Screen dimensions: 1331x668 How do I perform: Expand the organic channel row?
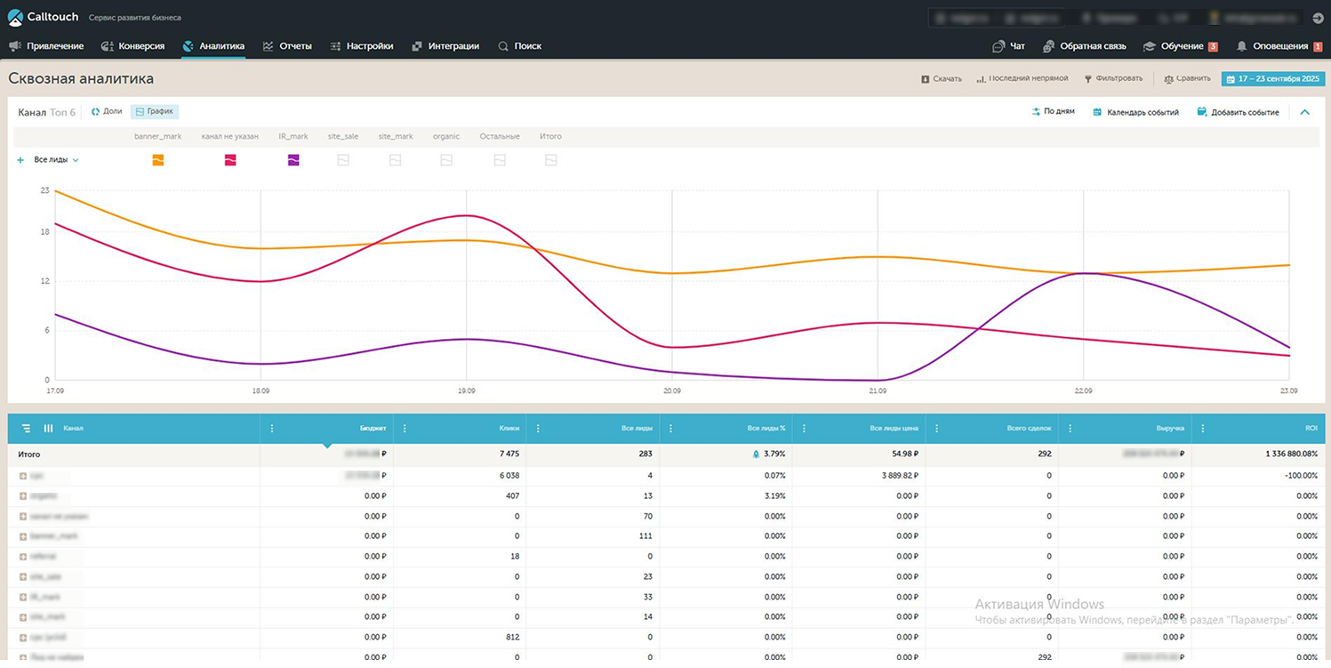23,496
